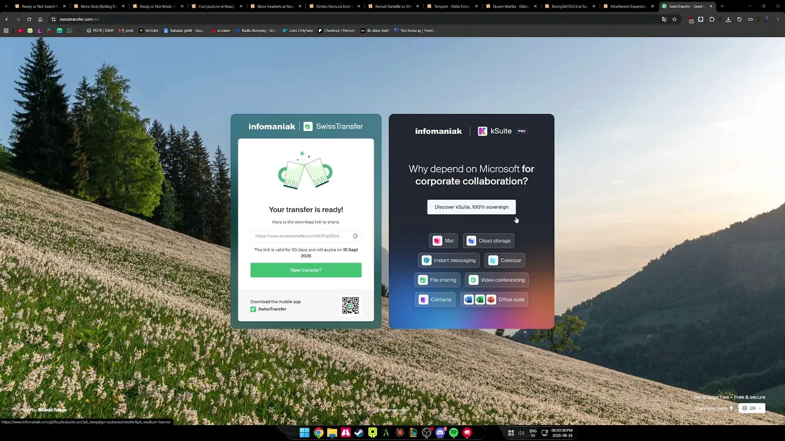Open the Chrome tab search dropdown

click(7, 6)
